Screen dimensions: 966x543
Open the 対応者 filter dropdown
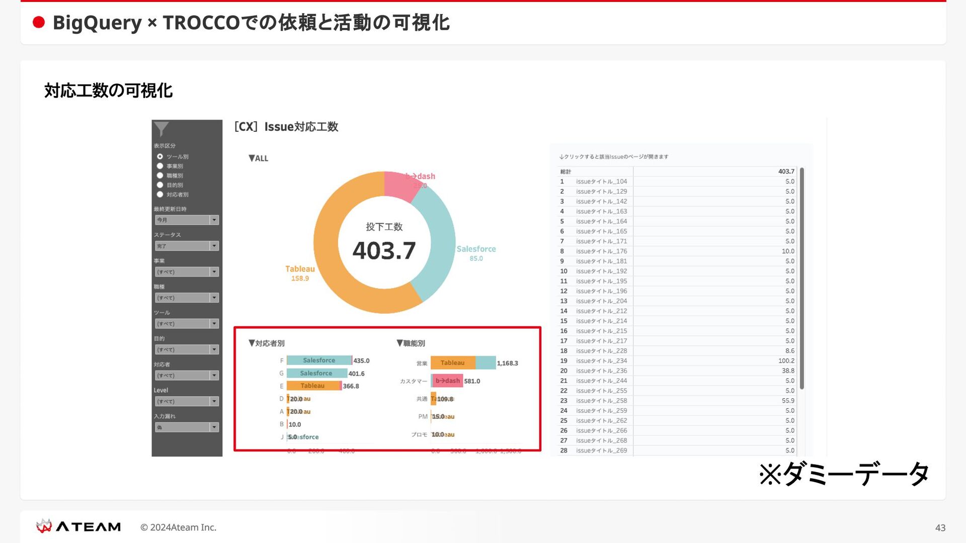187,376
